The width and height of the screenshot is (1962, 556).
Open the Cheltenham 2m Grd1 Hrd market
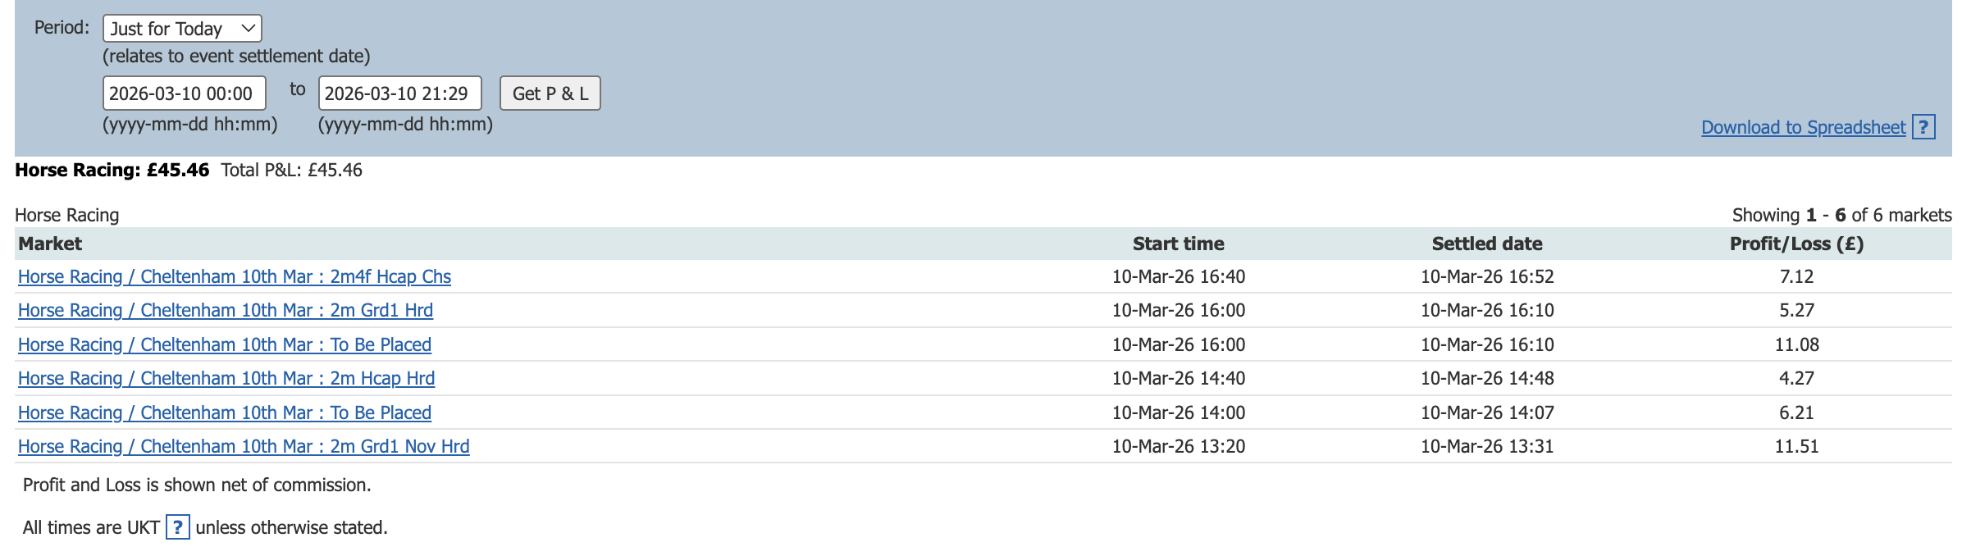(226, 311)
